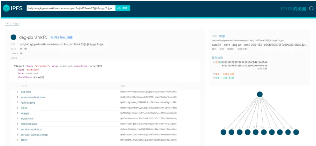Open the favicon.png link
This screenshot has height=146, width=316.
pyautogui.click(x=28, y=103)
